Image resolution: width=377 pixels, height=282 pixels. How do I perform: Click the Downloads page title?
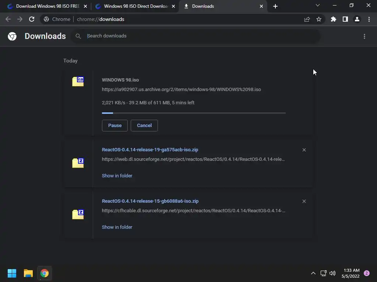click(45, 36)
